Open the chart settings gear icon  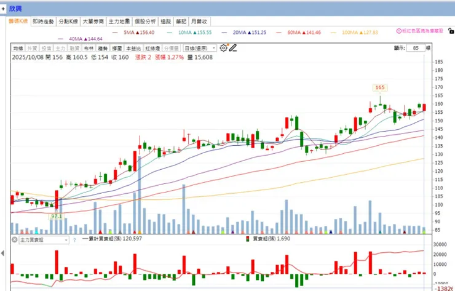point(223,48)
